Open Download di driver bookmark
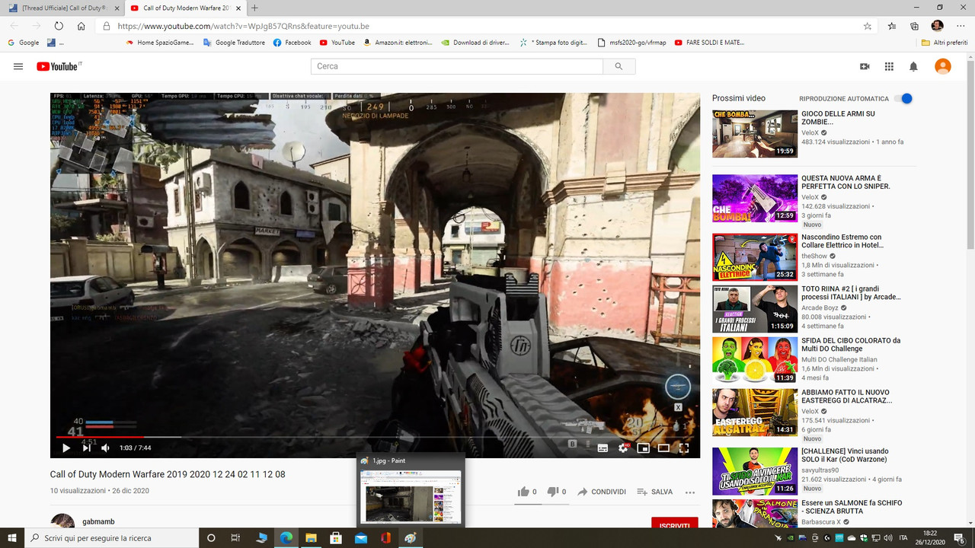The image size is (975, 548). 475,43
